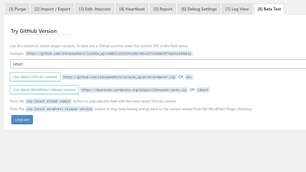Click inline code 'Use latest WordPress release version'
Screen dimensions: 306x172
pos(59,109)
